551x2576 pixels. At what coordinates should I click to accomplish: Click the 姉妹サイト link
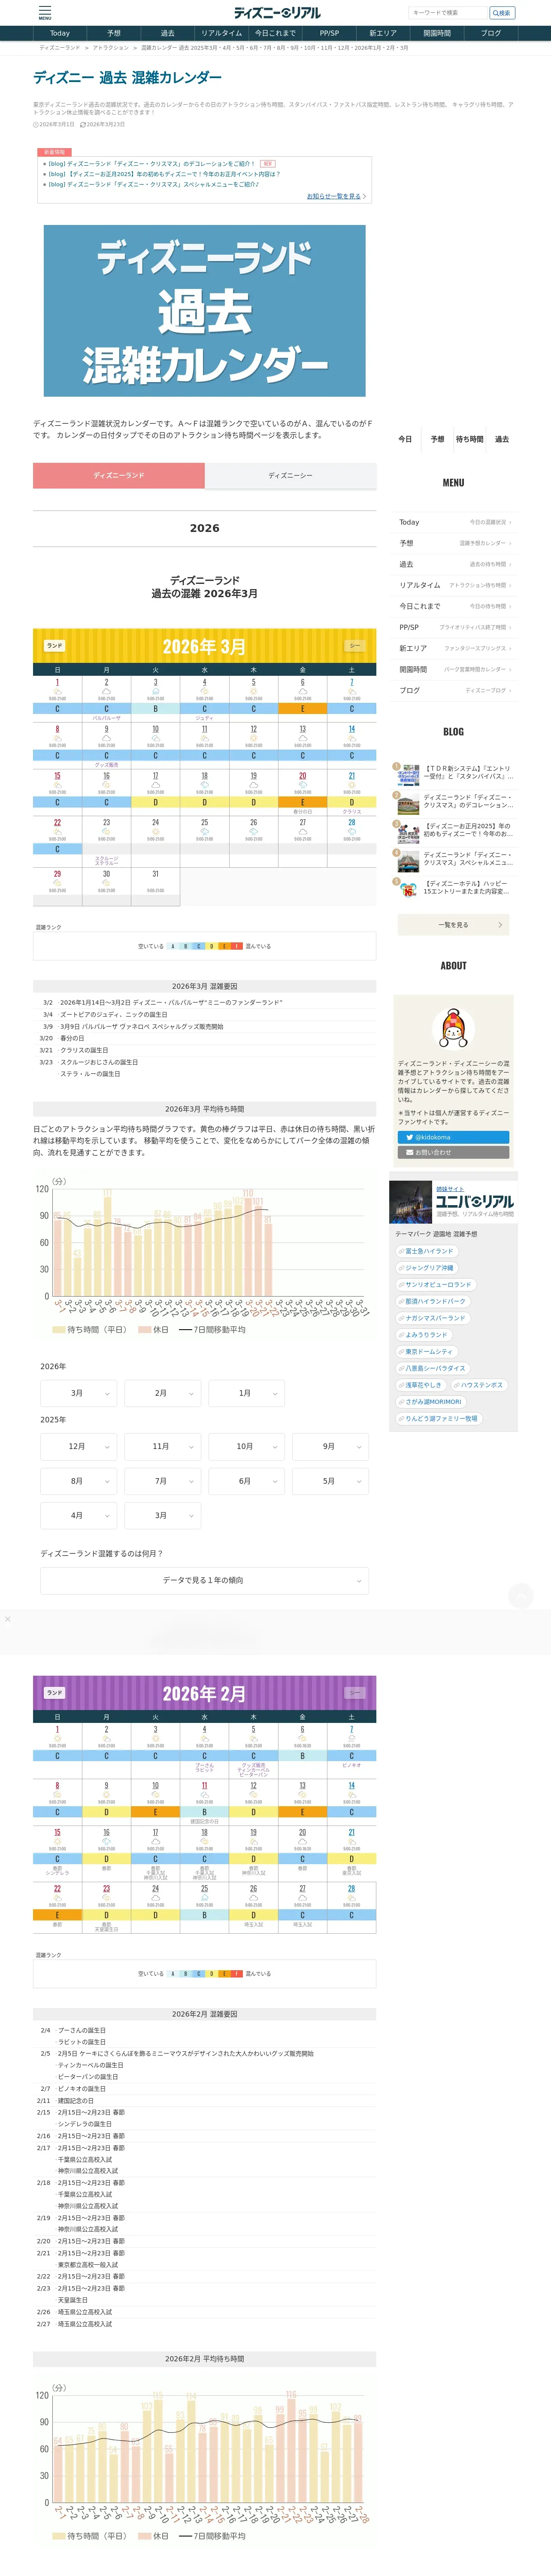[x=450, y=1189]
